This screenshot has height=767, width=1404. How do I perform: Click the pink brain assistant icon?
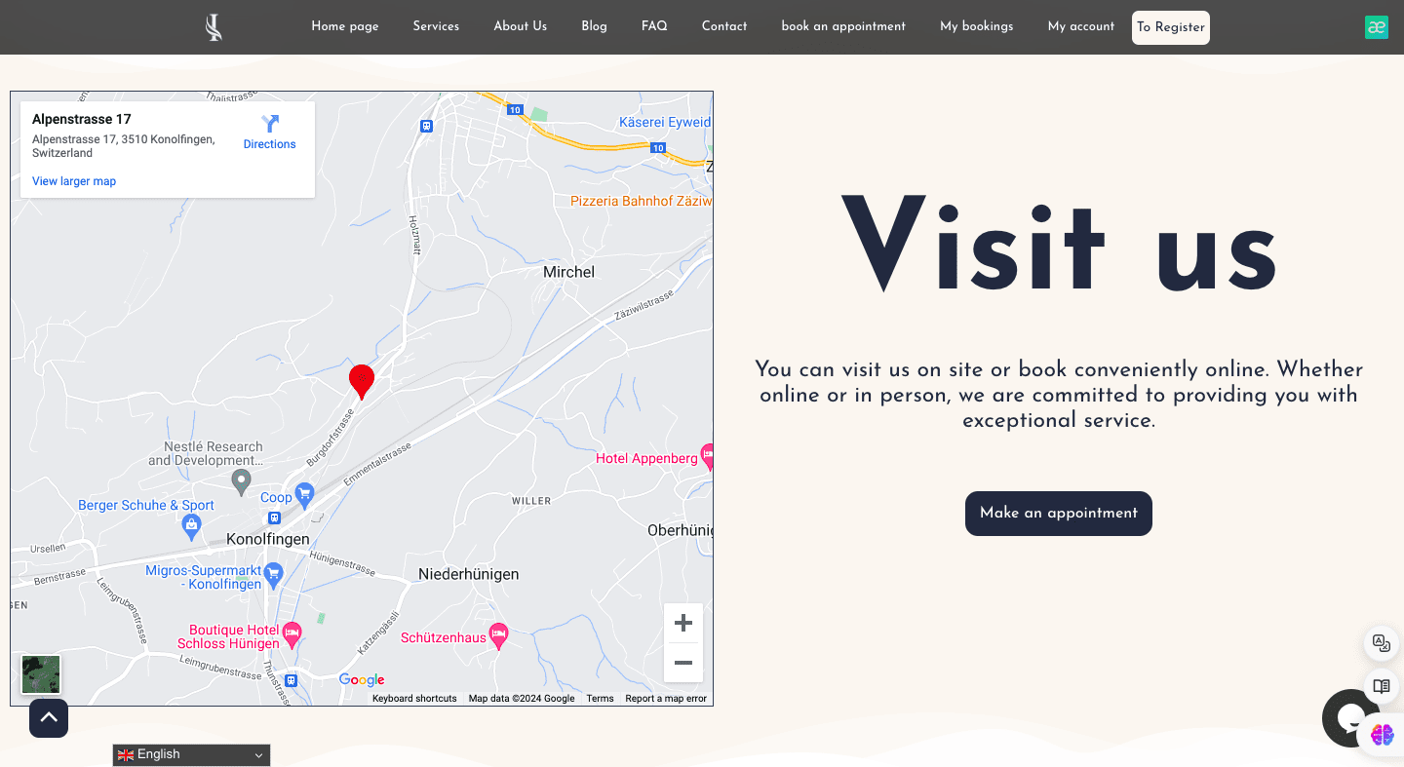[1383, 735]
